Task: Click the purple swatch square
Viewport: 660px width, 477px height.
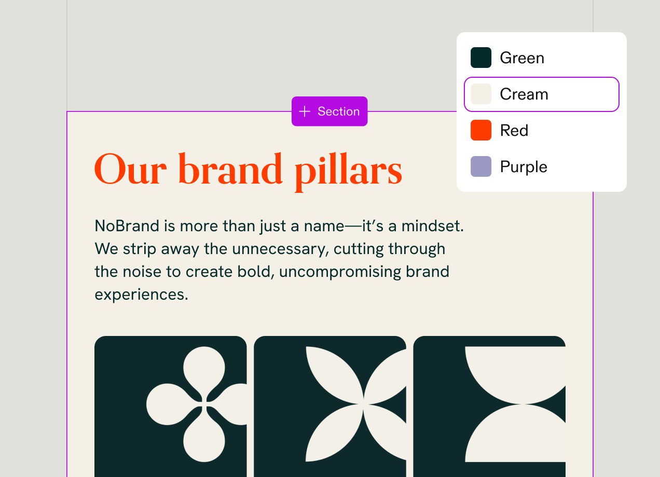Action: click(x=481, y=166)
